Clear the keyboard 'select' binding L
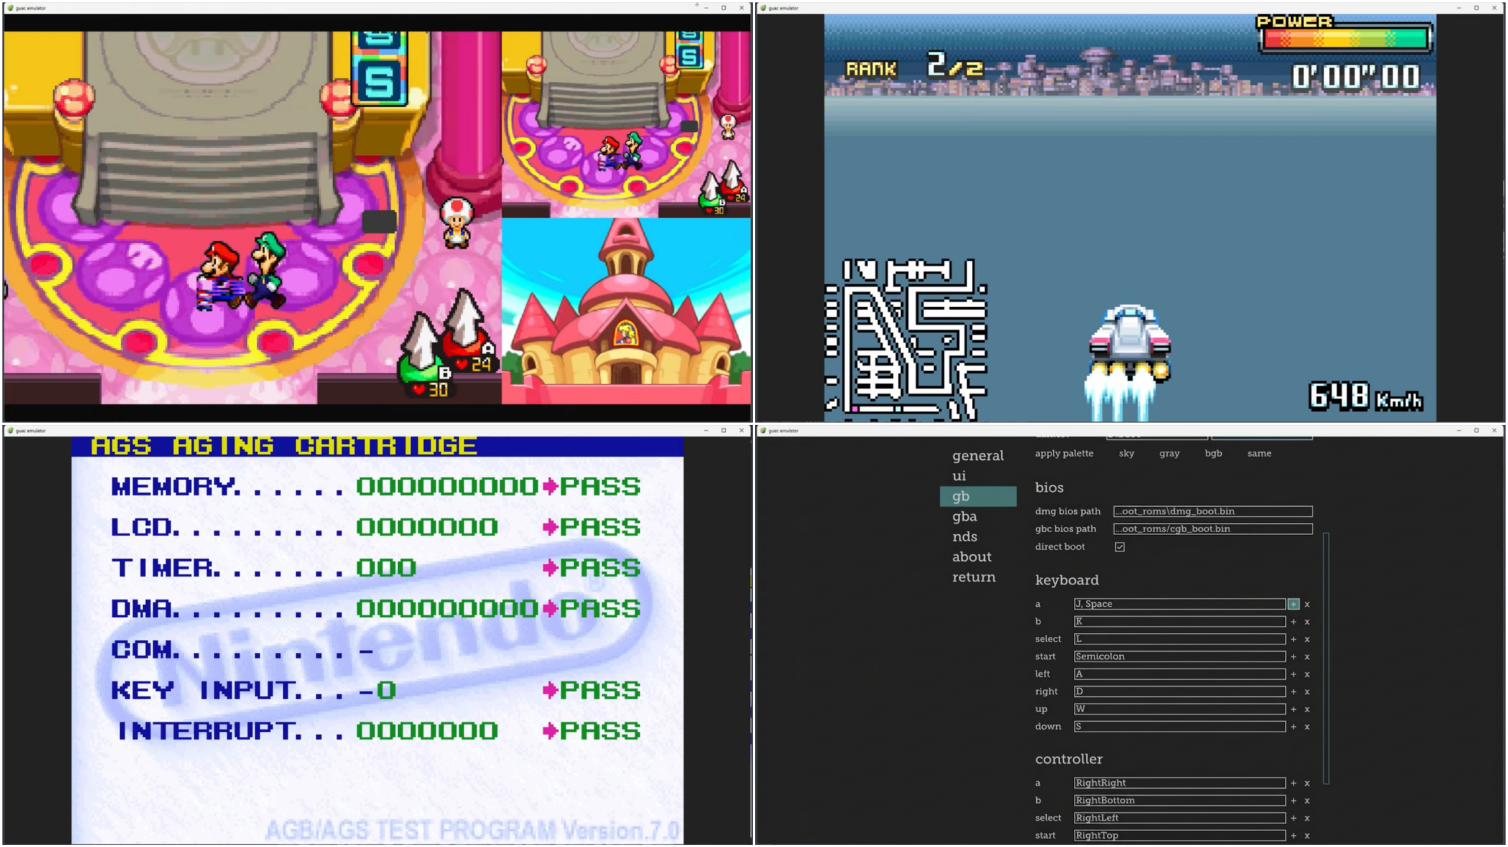1508x847 pixels. [1307, 639]
